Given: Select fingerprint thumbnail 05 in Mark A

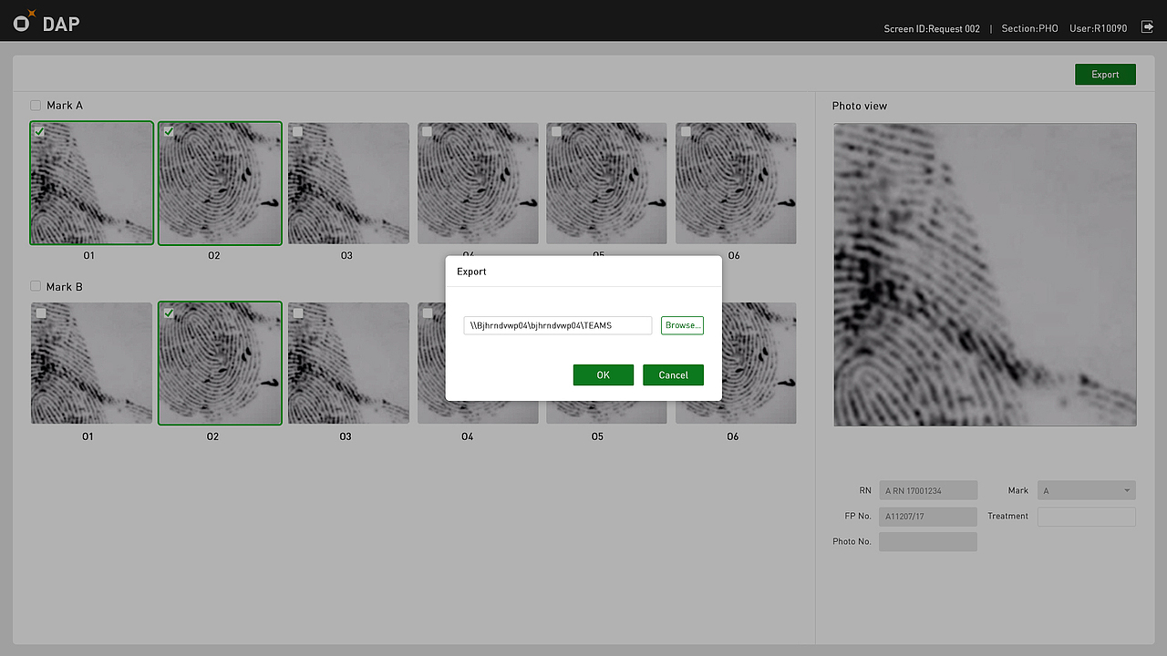Looking at the screenshot, I should pyautogui.click(x=606, y=183).
